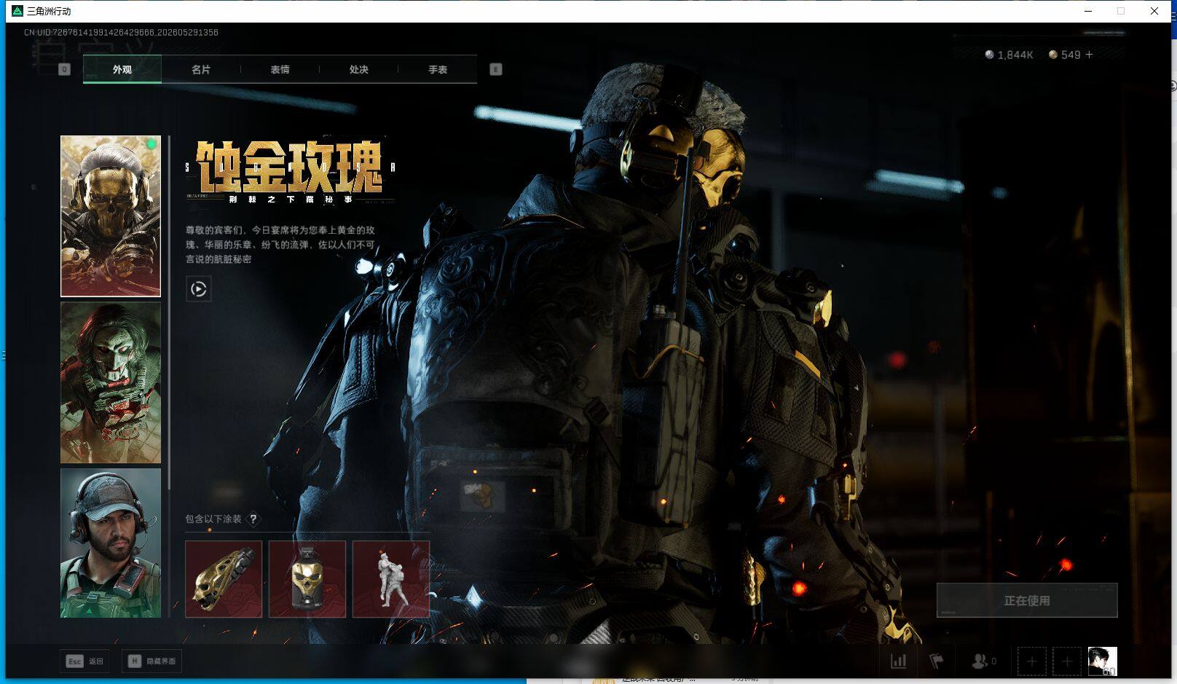
Task: Click the 1,844K currency balance
Action: (x=1015, y=55)
